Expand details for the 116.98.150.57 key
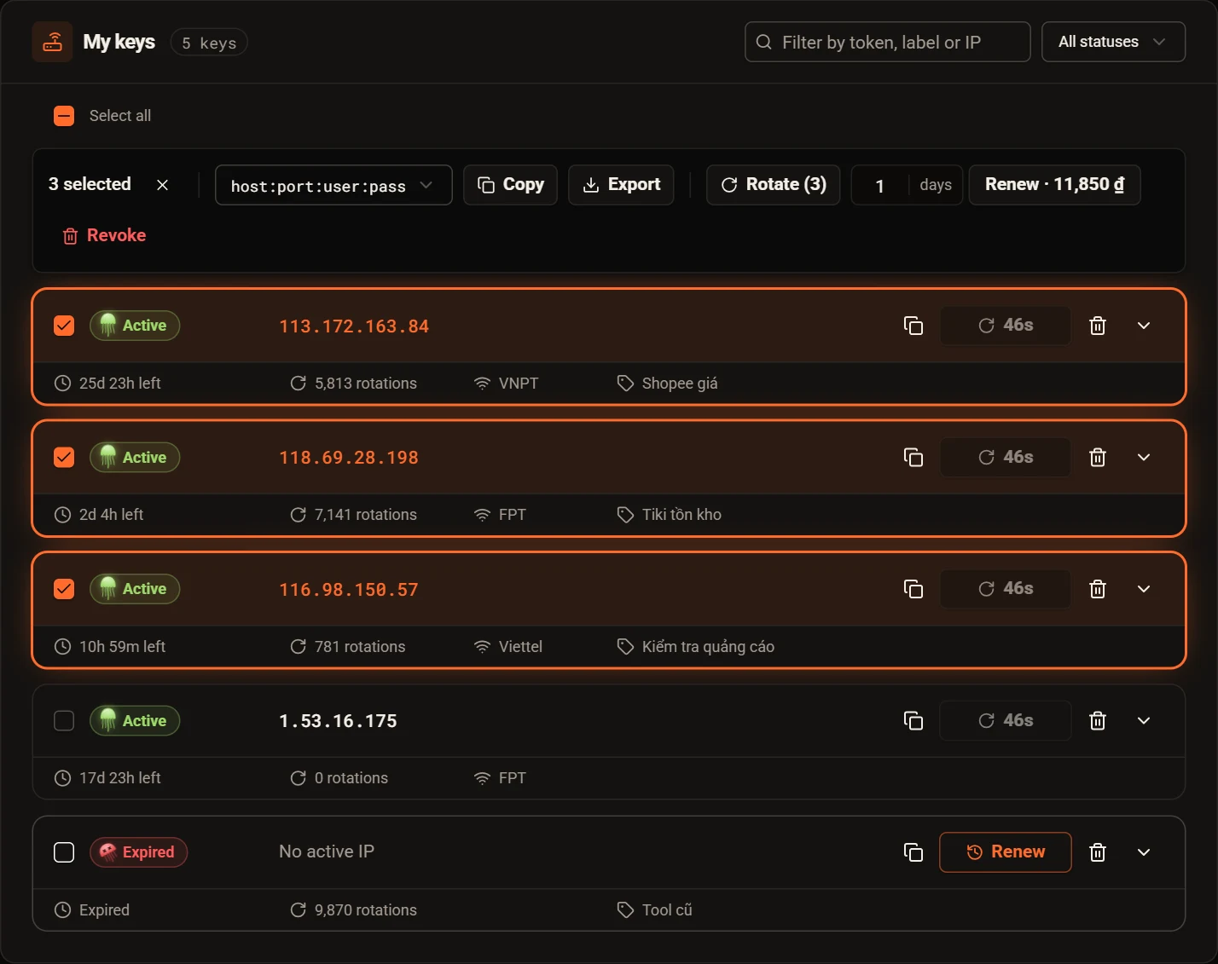This screenshot has height=964, width=1218. [1144, 589]
